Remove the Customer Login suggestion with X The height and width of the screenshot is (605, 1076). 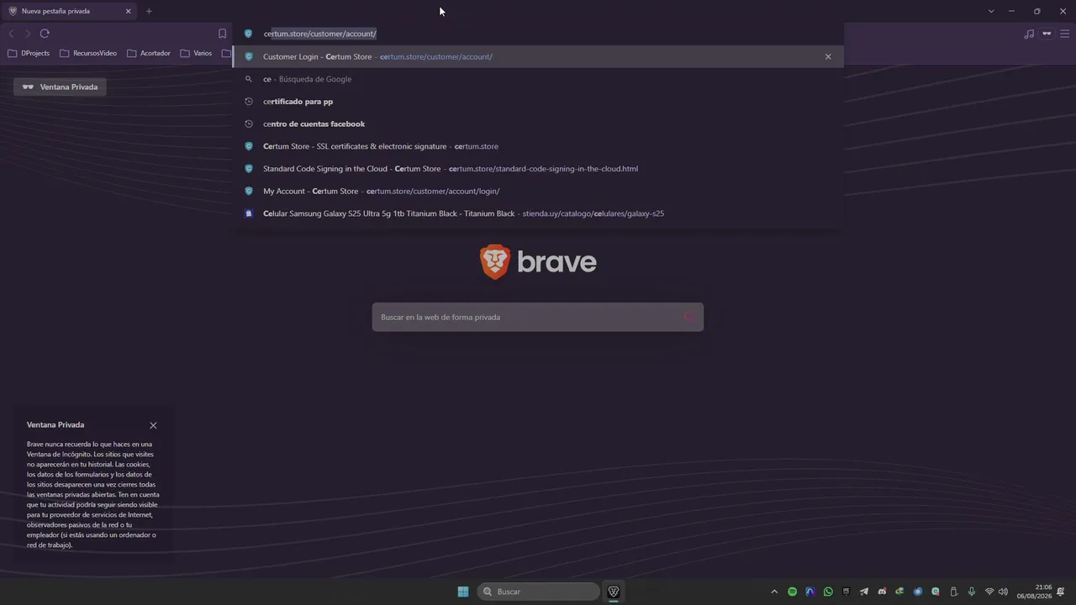pyautogui.click(x=828, y=56)
